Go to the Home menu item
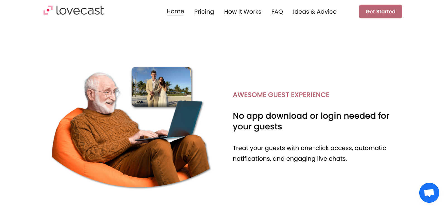This screenshot has height=206, width=446. 175,11
